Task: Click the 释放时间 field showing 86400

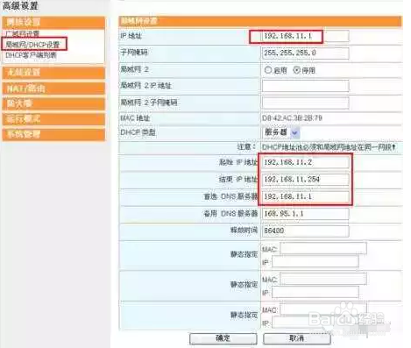Action: [305, 231]
